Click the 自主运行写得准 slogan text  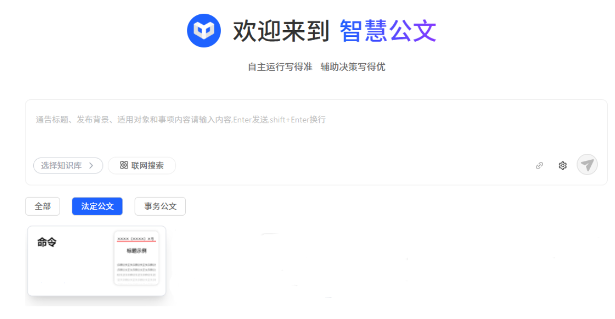point(280,67)
